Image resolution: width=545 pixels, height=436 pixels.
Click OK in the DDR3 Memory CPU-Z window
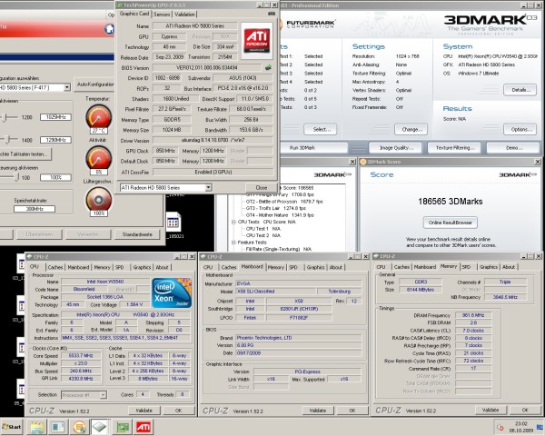tap(525, 410)
